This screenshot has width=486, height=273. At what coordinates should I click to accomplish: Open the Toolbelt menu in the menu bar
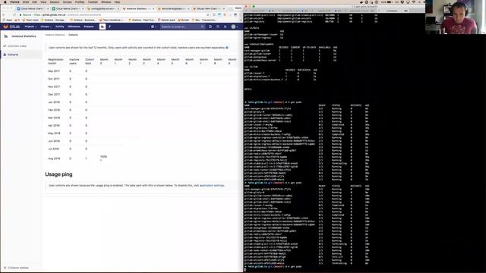93,2
